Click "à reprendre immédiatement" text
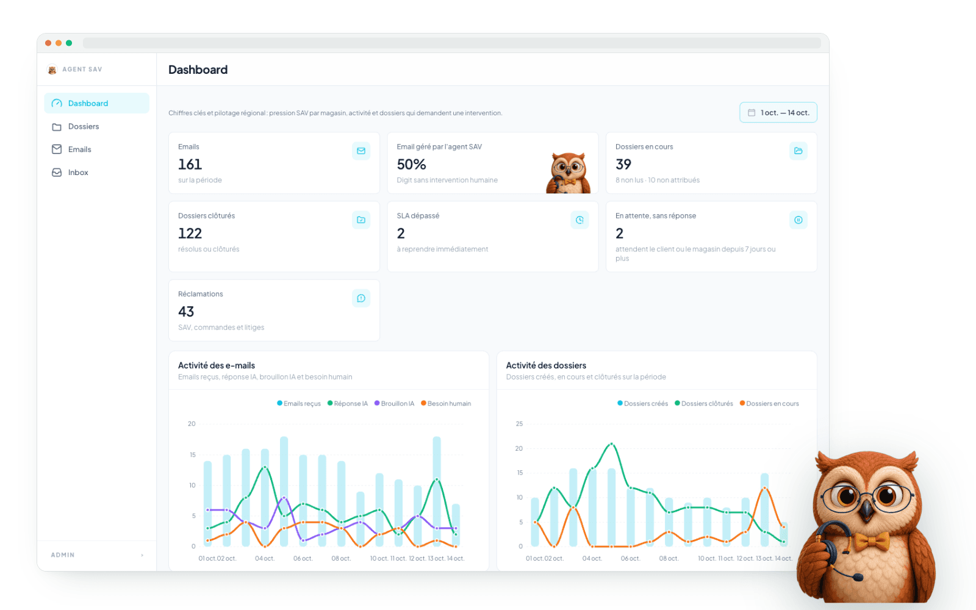 click(x=442, y=249)
